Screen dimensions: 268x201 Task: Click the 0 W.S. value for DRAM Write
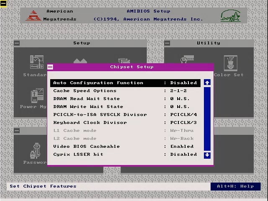[180, 107]
